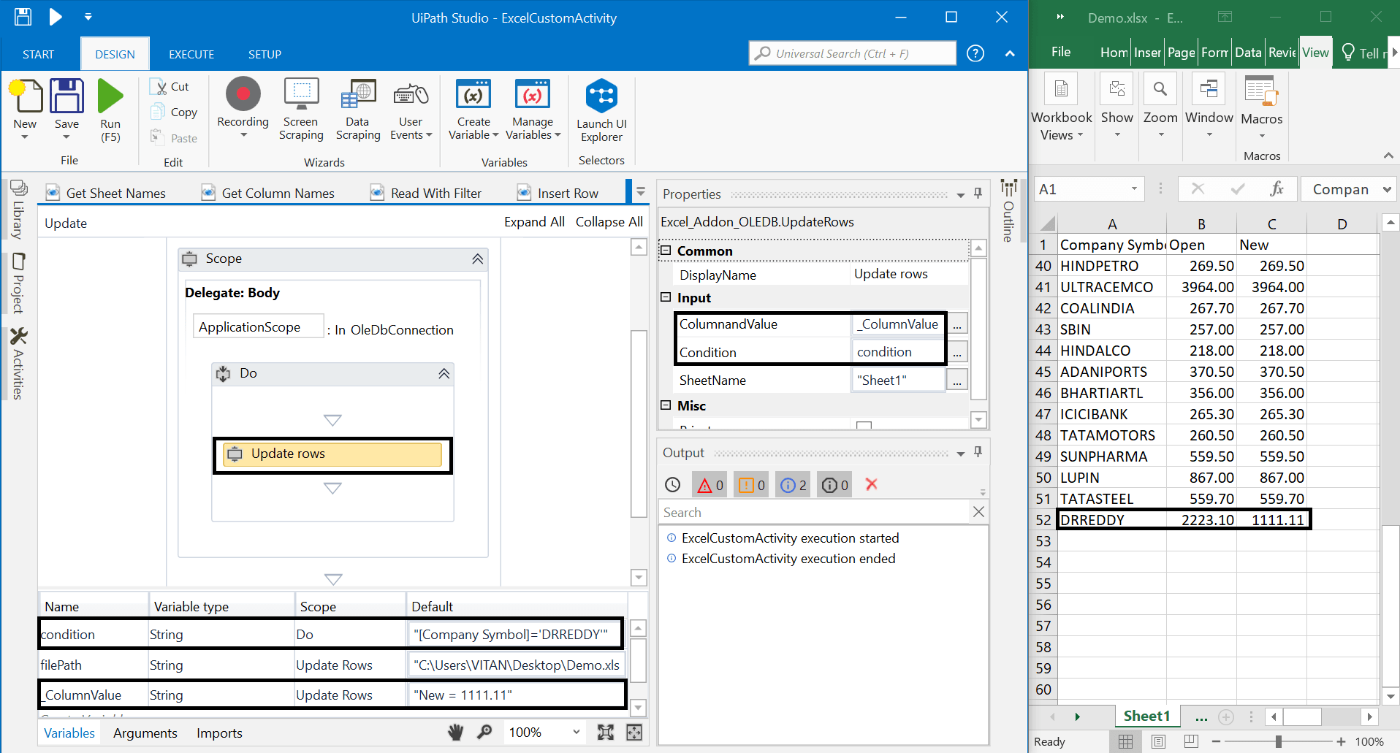Open the zoom percentage dropdown in designer
Image resolution: width=1400 pixels, height=753 pixels.
(577, 732)
